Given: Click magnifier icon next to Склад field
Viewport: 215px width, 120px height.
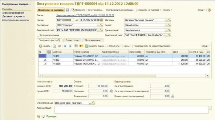Looking at the screenshot, I should [x=169, y=25].
